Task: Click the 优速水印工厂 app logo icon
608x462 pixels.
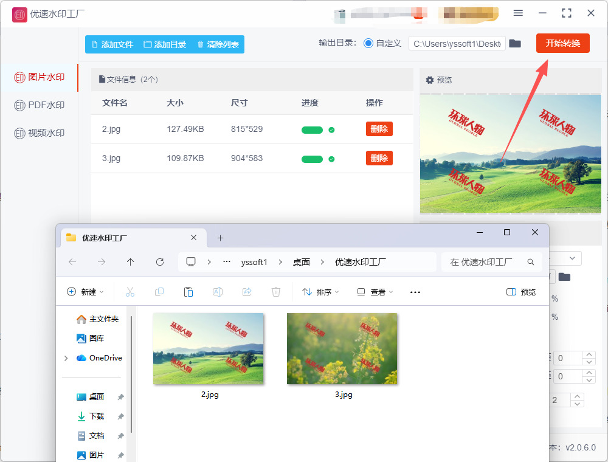Action: tap(19, 15)
